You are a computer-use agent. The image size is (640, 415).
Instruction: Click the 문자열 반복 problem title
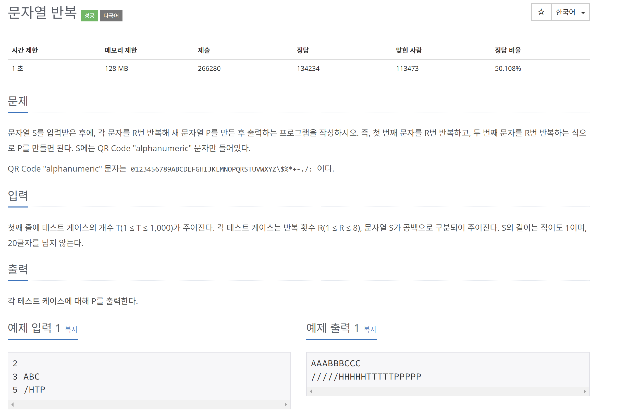tap(42, 13)
